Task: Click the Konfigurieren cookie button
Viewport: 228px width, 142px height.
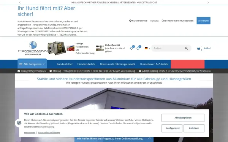Action: 172,128
